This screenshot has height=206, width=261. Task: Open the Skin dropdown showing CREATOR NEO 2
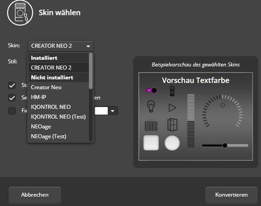click(60, 45)
